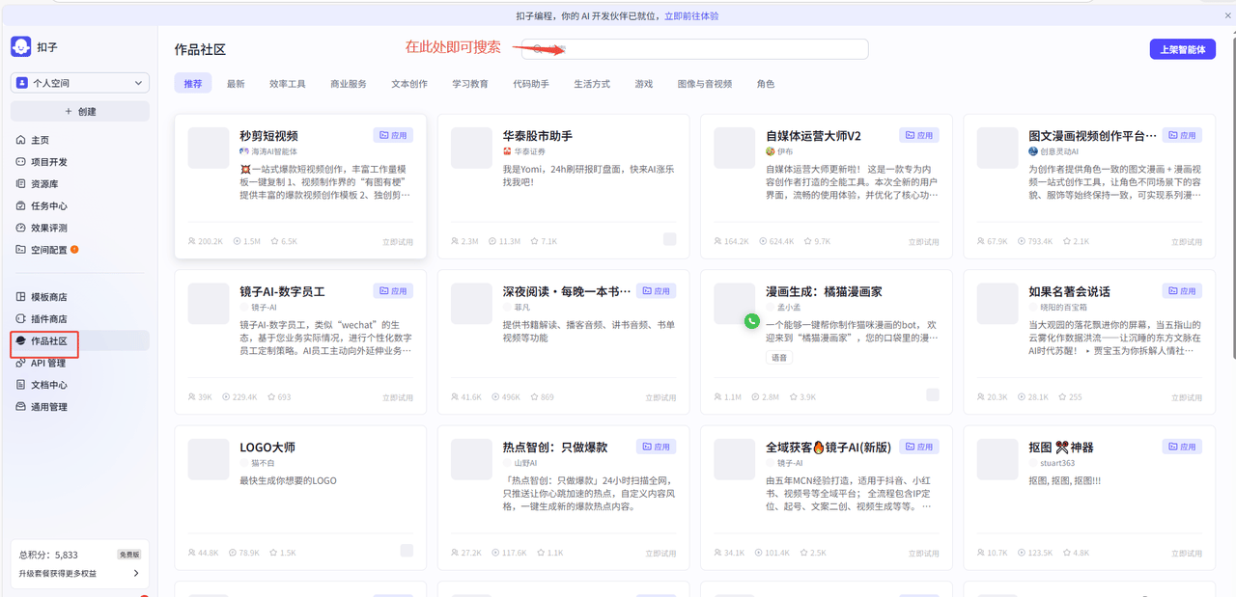The image size is (1236, 597).
Task: Switch to the 效率工具 tab
Action: tap(288, 84)
